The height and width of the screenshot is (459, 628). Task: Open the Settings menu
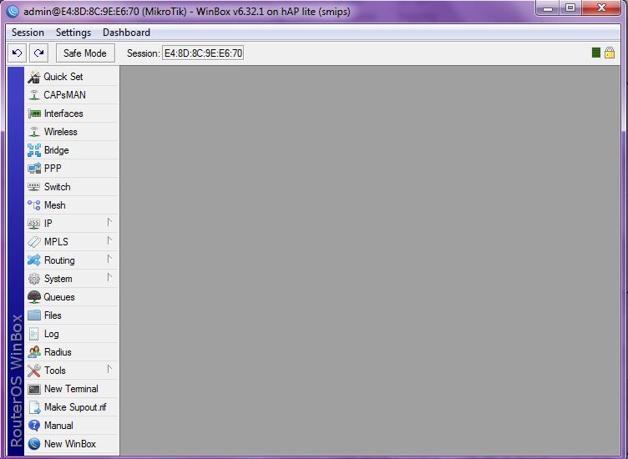coord(73,33)
